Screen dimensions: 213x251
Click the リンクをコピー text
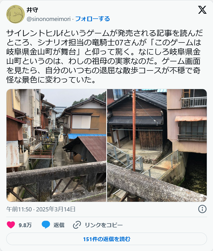(x=104, y=225)
